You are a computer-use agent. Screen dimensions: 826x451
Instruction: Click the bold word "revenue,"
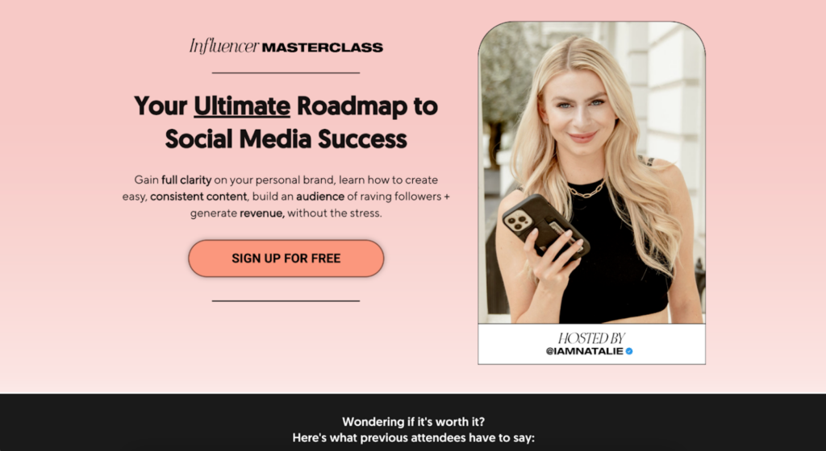262,213
